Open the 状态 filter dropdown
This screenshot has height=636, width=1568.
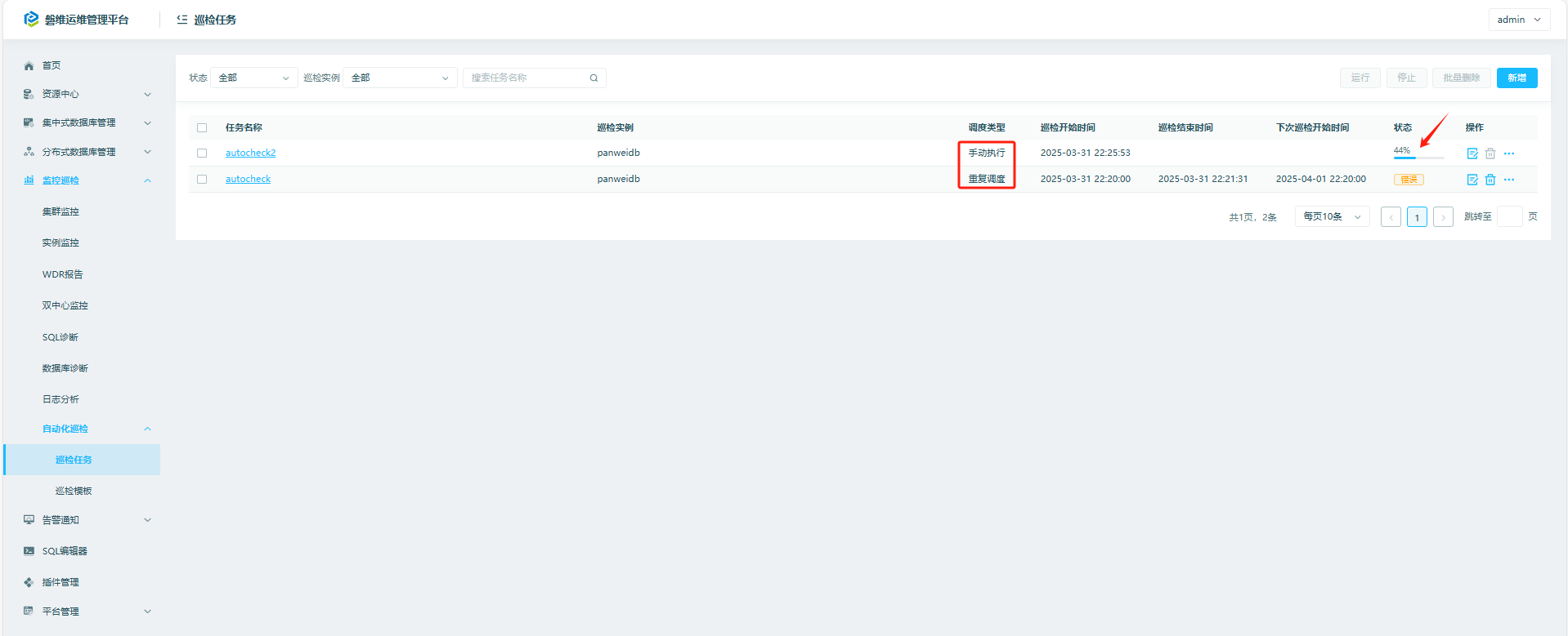click(253, 78)
